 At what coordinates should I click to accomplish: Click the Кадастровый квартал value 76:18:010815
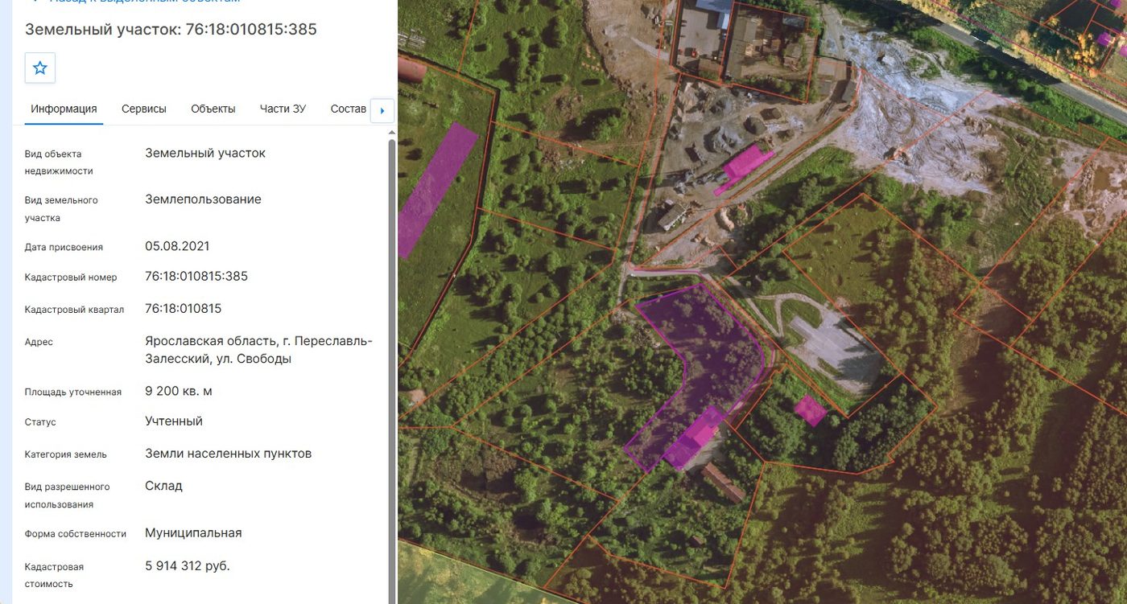click(x=184, y=309)
